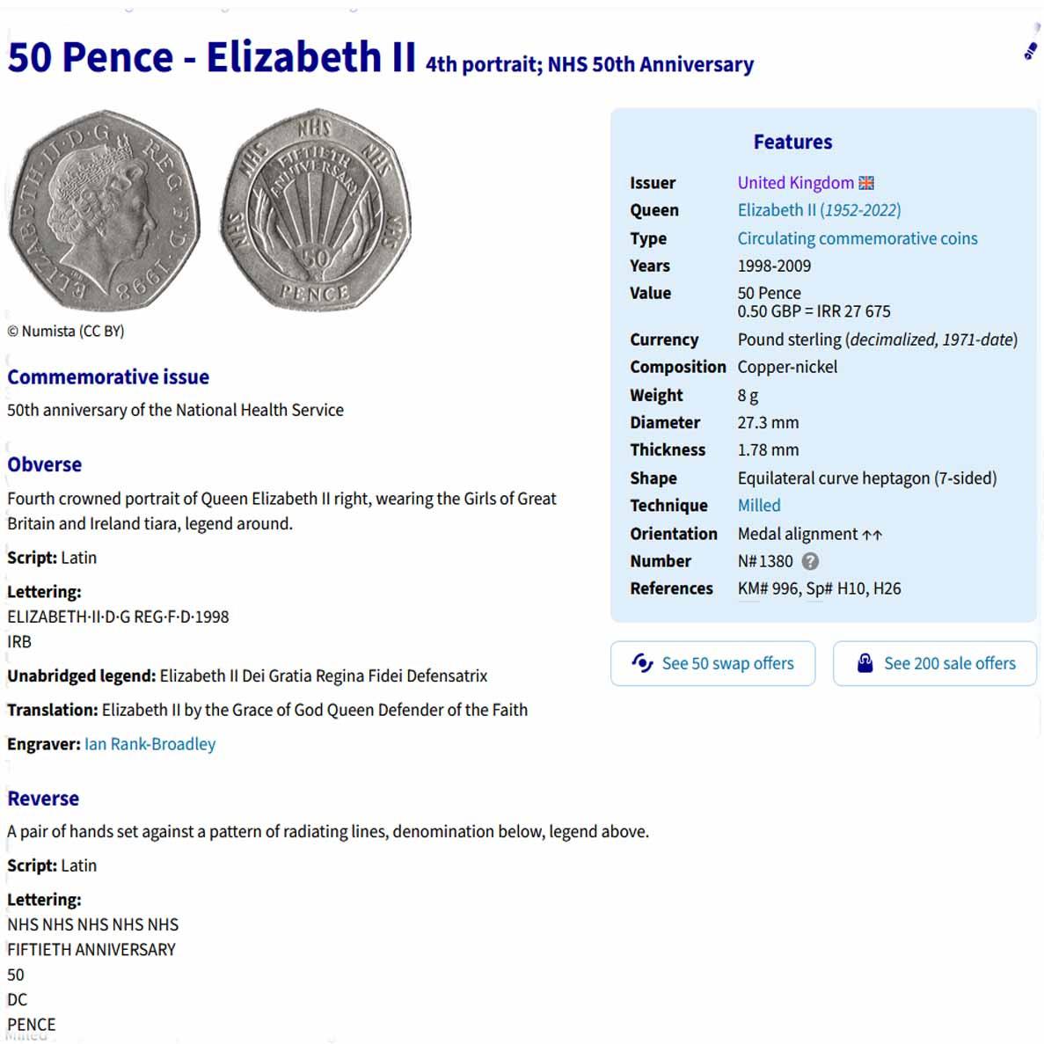Click the question mark help icon
Viewport: 1044px width, 1044px height.
[x=810, y=561]
